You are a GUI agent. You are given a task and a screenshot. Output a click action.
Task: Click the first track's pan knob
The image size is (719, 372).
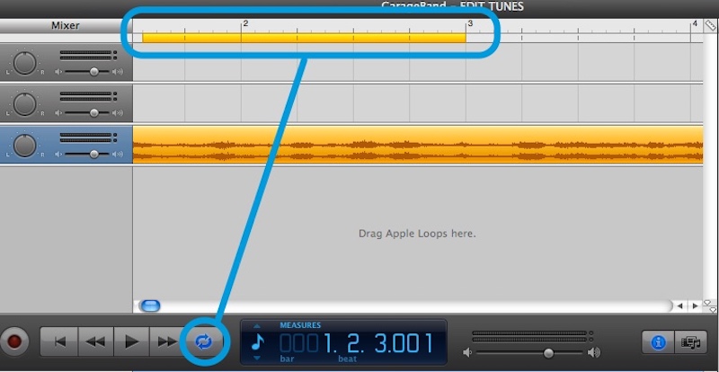tap(25, 63)
